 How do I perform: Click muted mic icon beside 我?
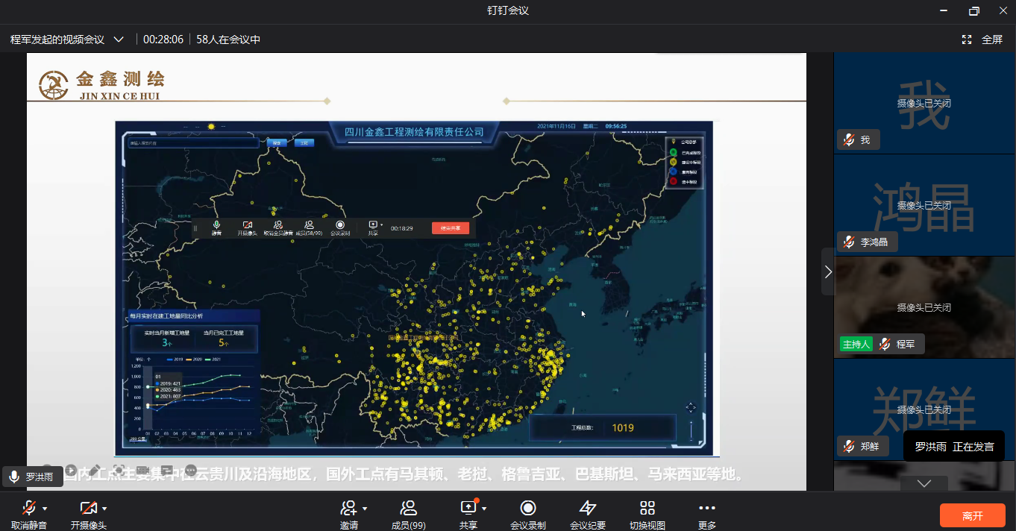coord(849,139)
